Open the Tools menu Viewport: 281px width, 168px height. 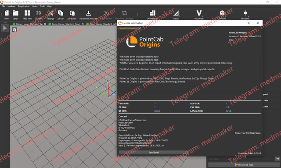tap(42, 6)
